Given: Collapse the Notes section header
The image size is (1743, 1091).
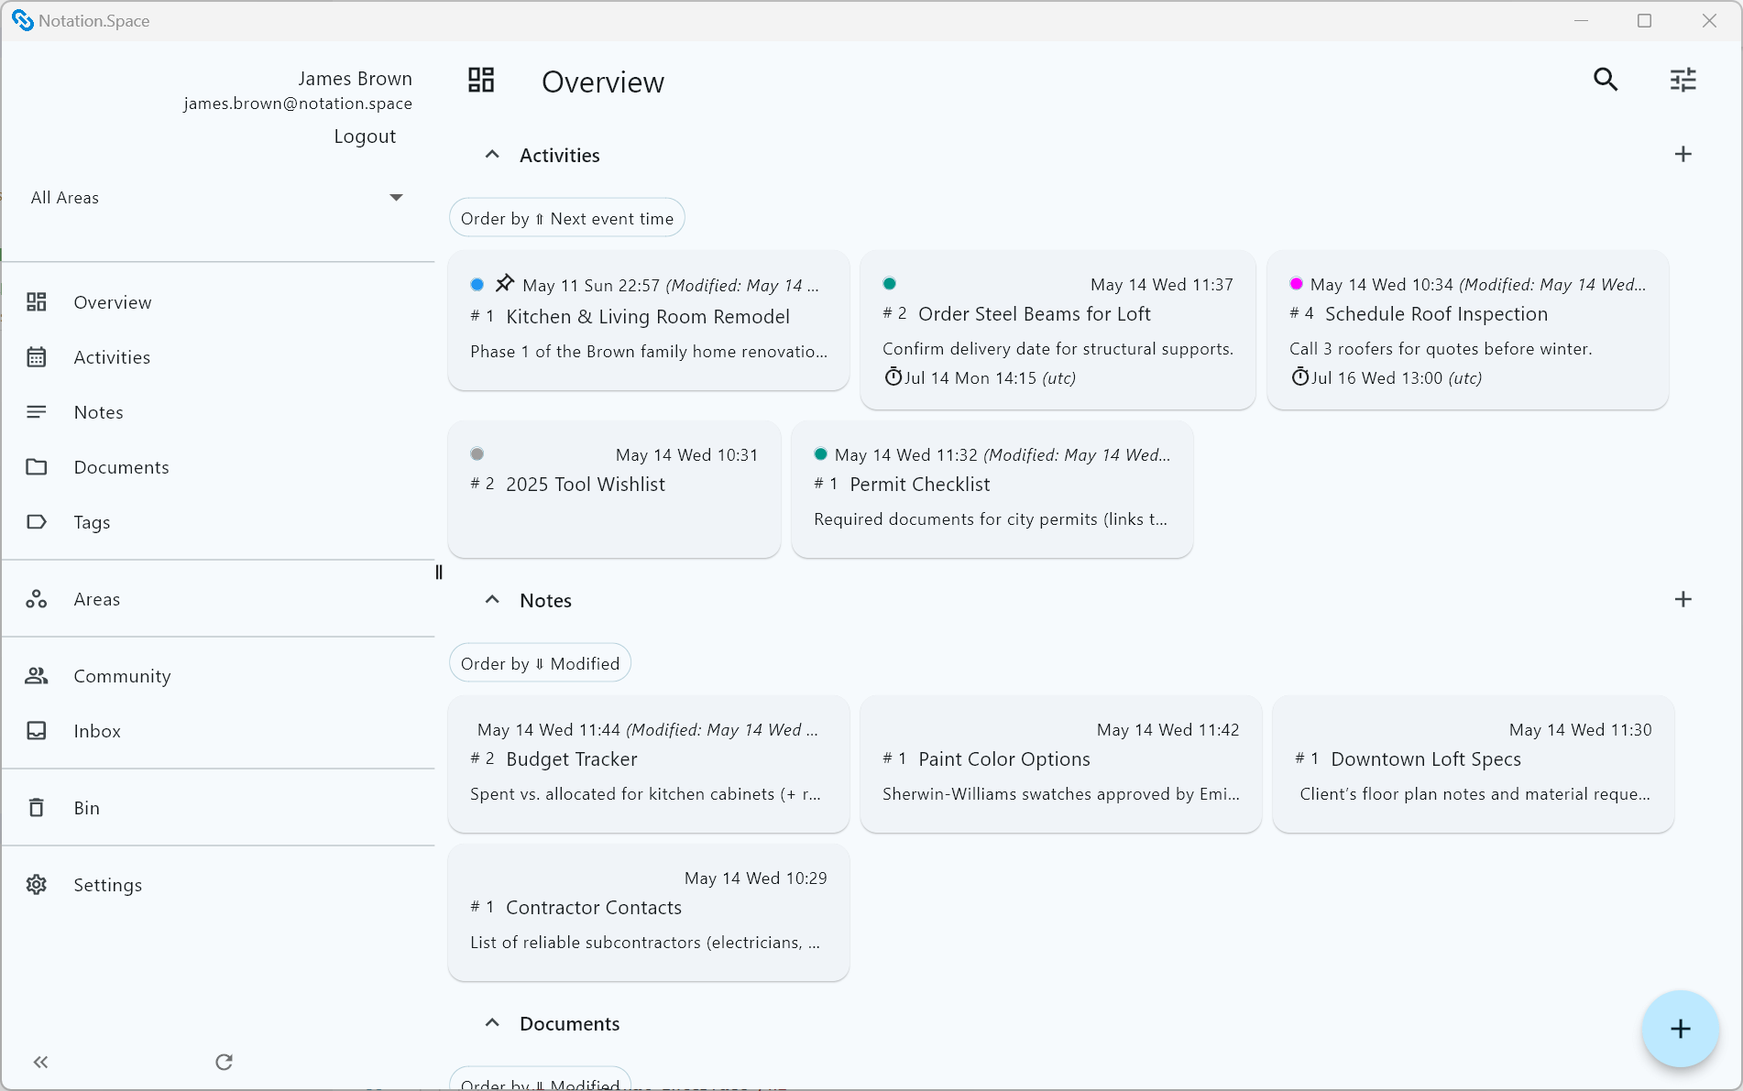Looking at the screenshot, I should [x=492, y=599].
